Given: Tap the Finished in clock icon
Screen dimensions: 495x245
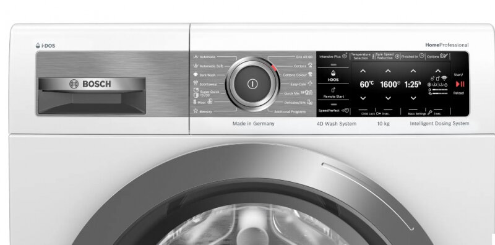Looking at the screenshot, I should point(421,56).
